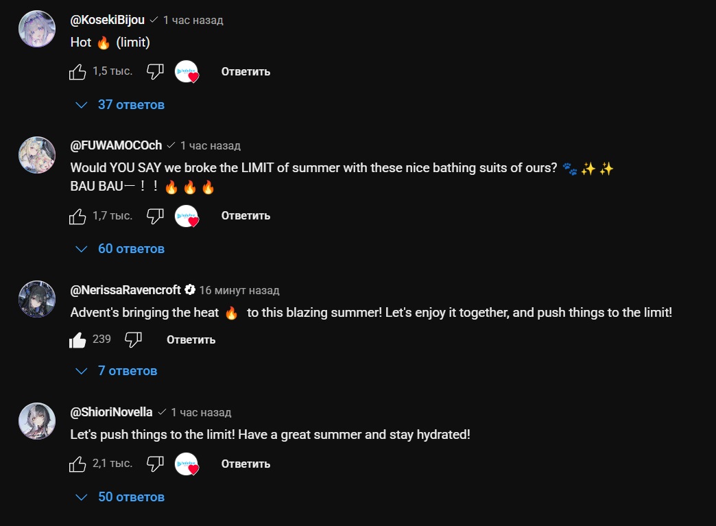Reply to the FUWAMOCOch comment
This screenshot has width=716, height=526.
[246, 216]
